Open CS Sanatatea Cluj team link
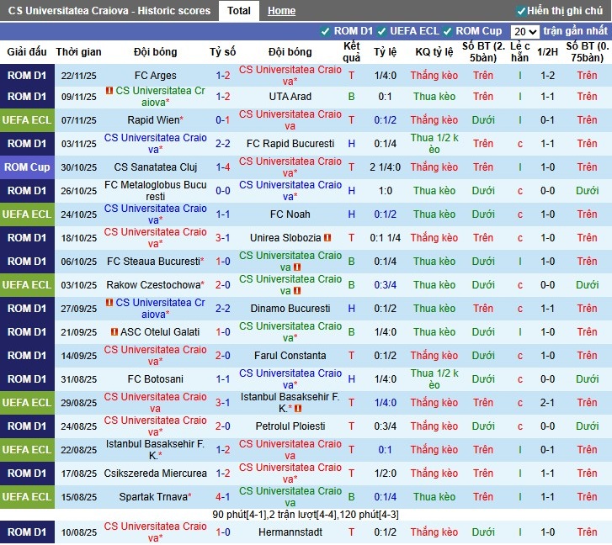The image size is (612, 545). pyautogui.click(x=156, y=167)
